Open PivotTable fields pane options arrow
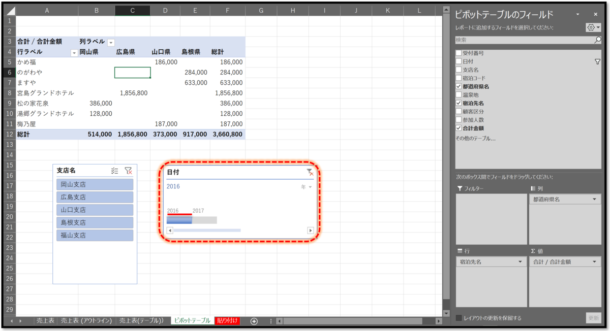Viewport: 610px width, 331px height. (x=578, y=15)
